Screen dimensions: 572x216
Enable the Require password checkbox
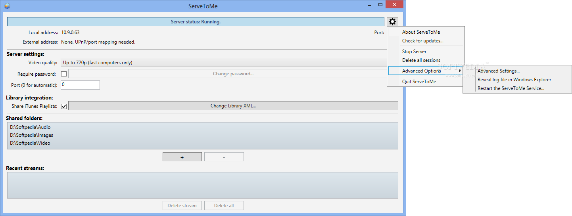click(x=64, y=74)
